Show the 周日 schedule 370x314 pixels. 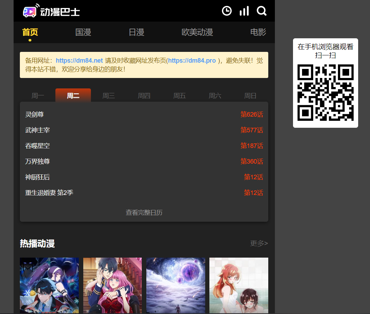[x=250, y=96]
